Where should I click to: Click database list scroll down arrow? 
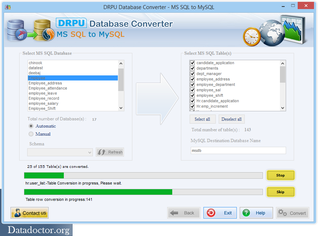(121, 108)
